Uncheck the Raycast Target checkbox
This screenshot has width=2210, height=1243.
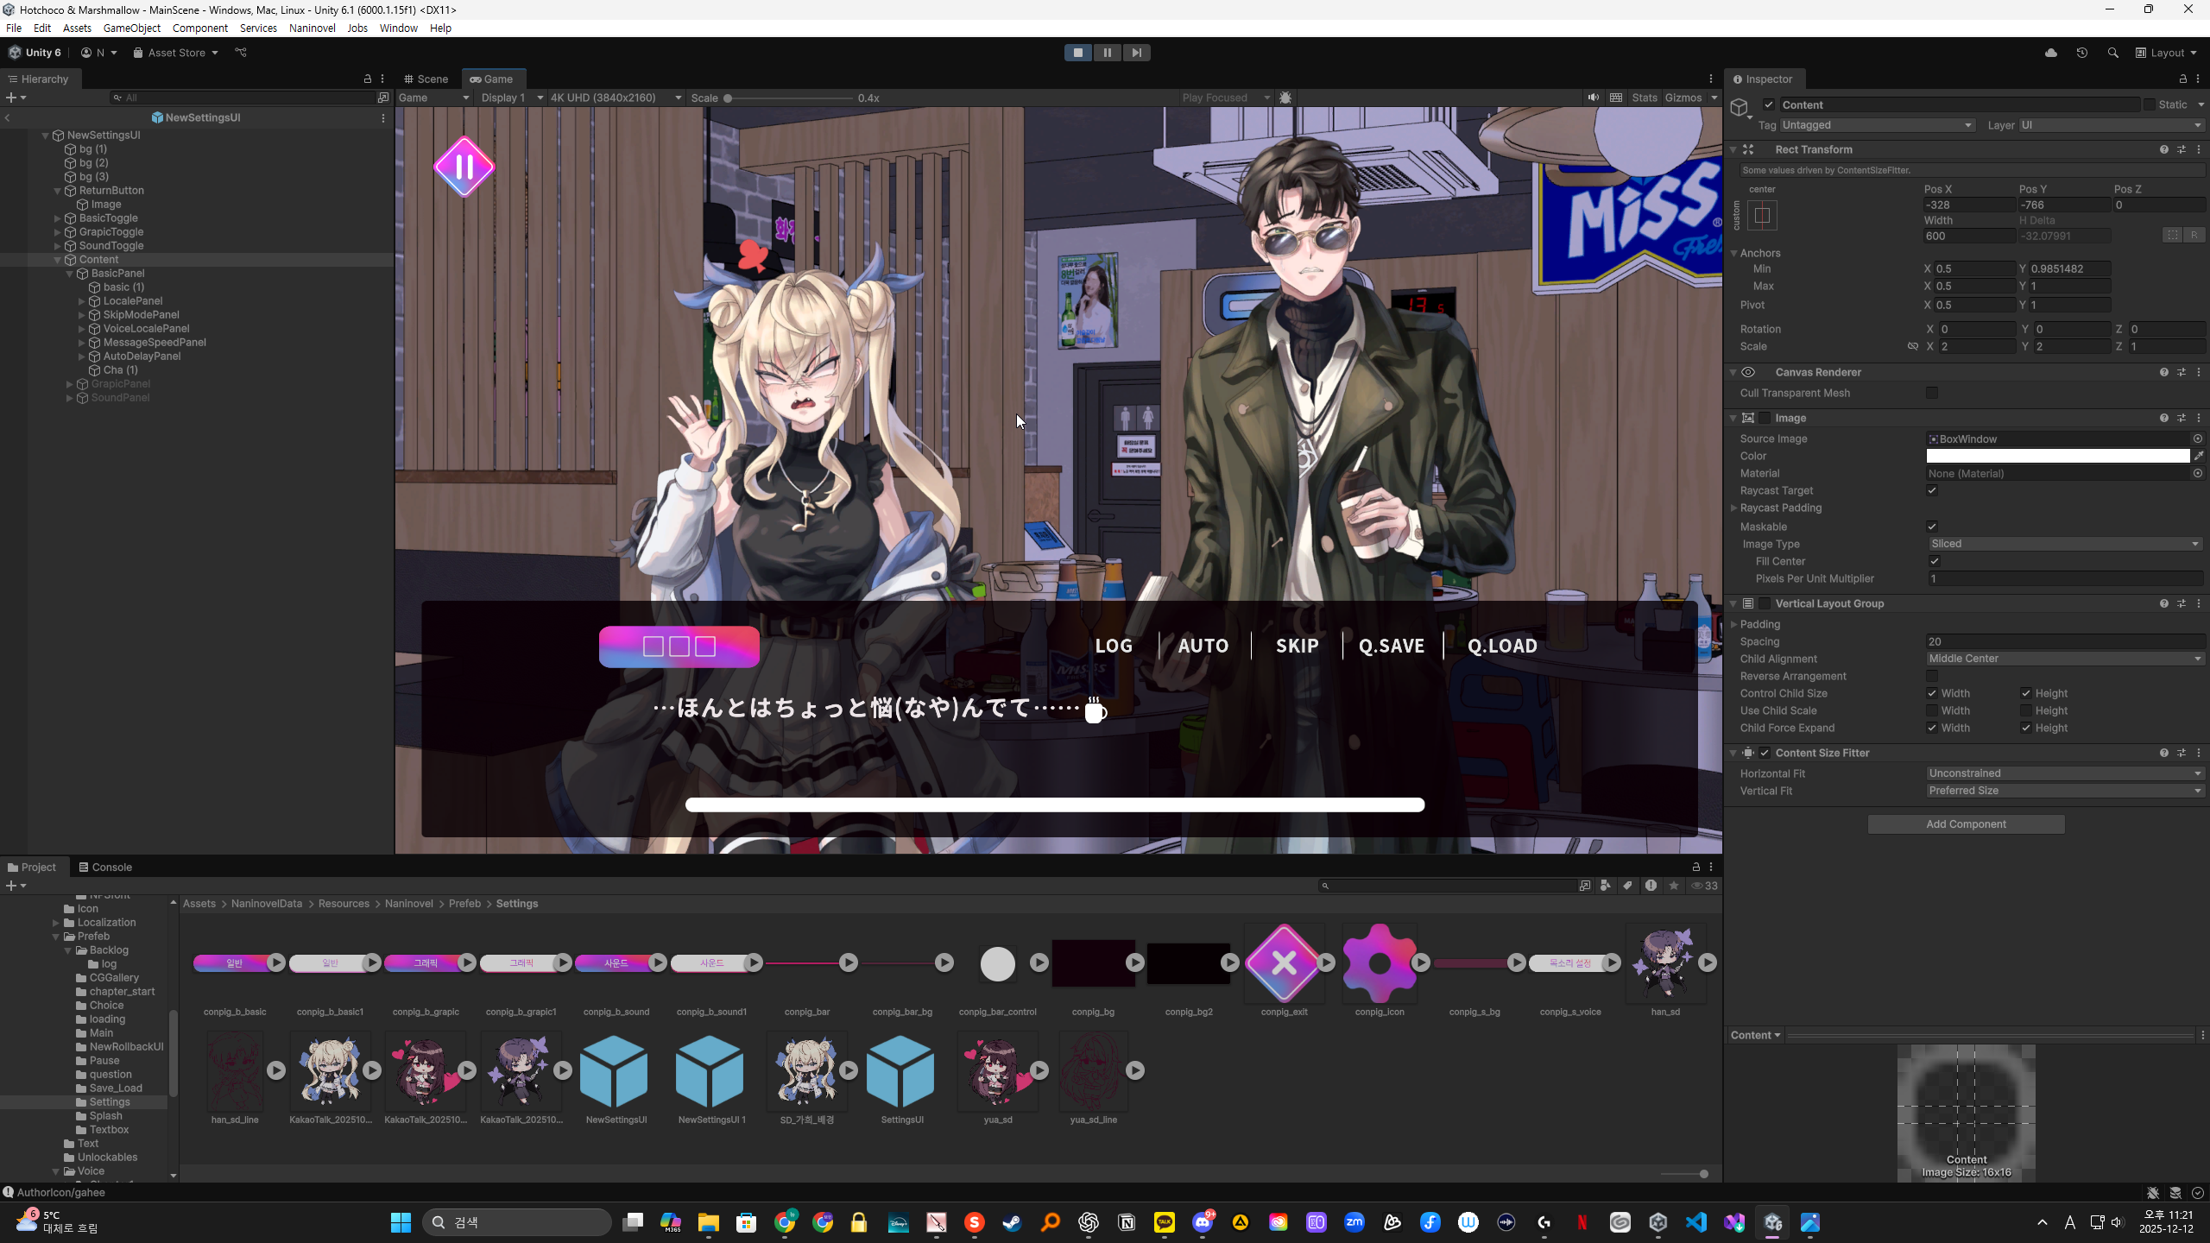[1932, 490]
